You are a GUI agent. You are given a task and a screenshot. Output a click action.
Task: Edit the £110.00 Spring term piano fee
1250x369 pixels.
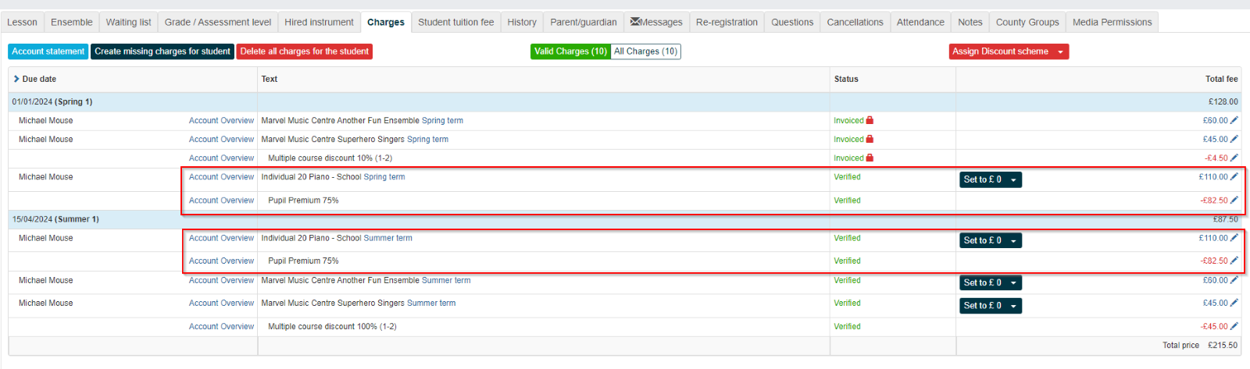coord(1234,177)
